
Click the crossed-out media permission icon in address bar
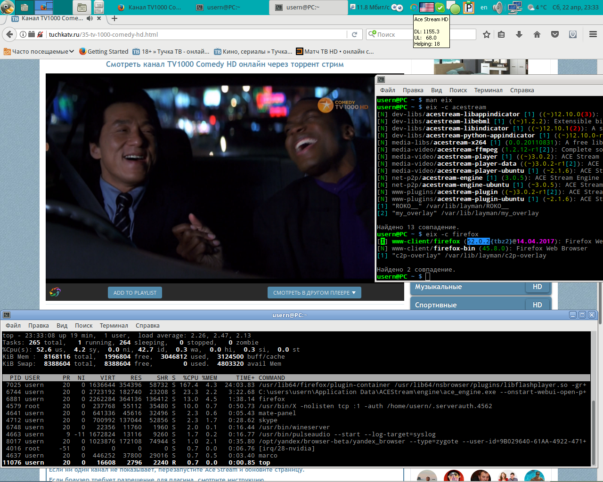pos(40,34)
